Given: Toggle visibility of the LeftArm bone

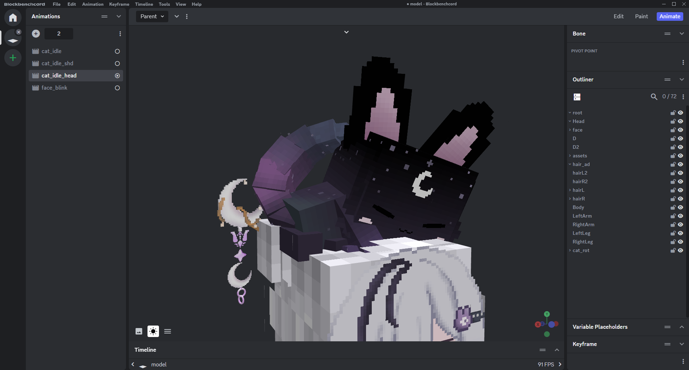Looking at the screenshot, I should [680, 216].
